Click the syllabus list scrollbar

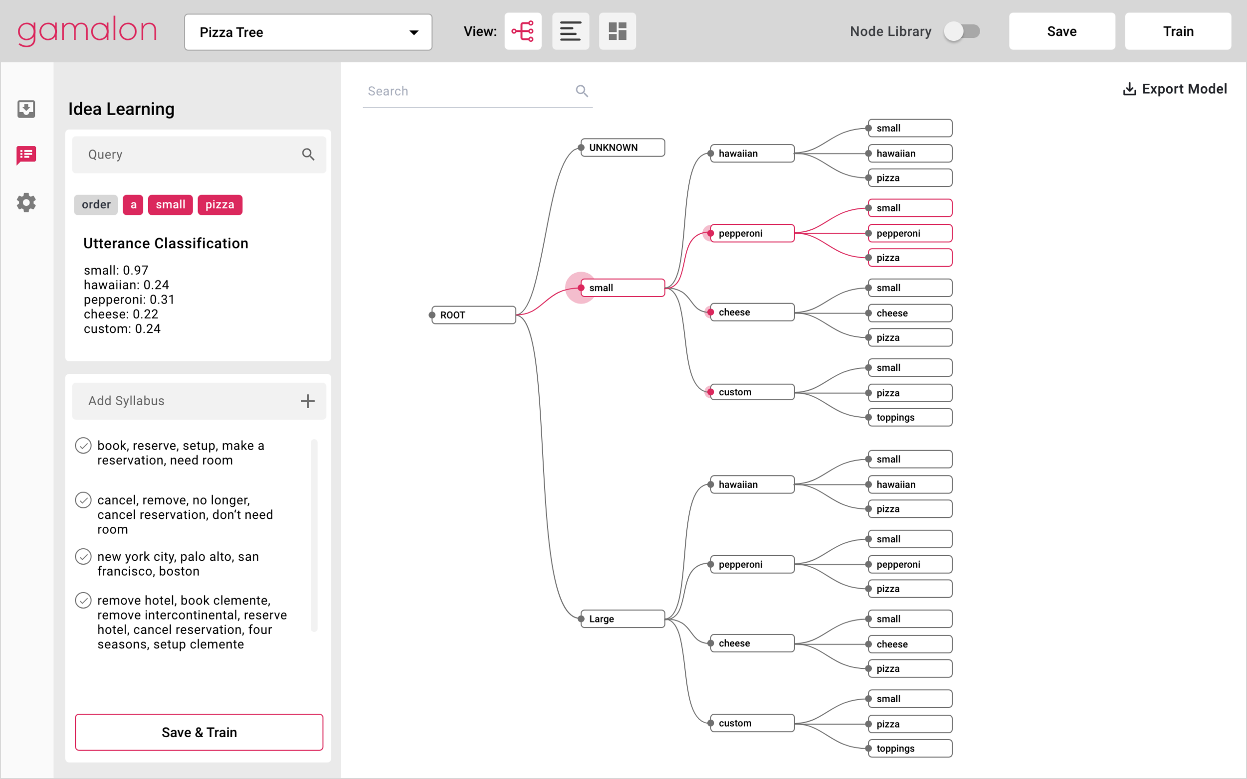314,535
